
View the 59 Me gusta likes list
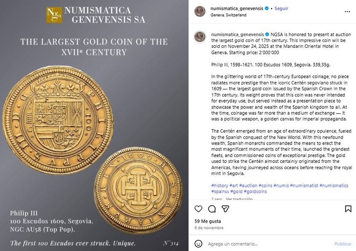pyautogui.click(x=208, y=221)
